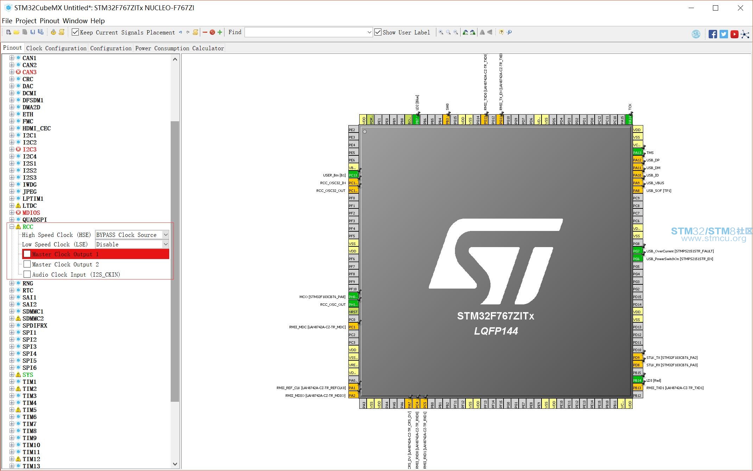Open the Project menu

[26, 21]
